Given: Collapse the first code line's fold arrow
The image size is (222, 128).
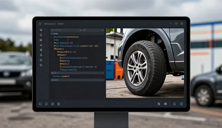Looking at the screenshot, I should tap(51, 37).
